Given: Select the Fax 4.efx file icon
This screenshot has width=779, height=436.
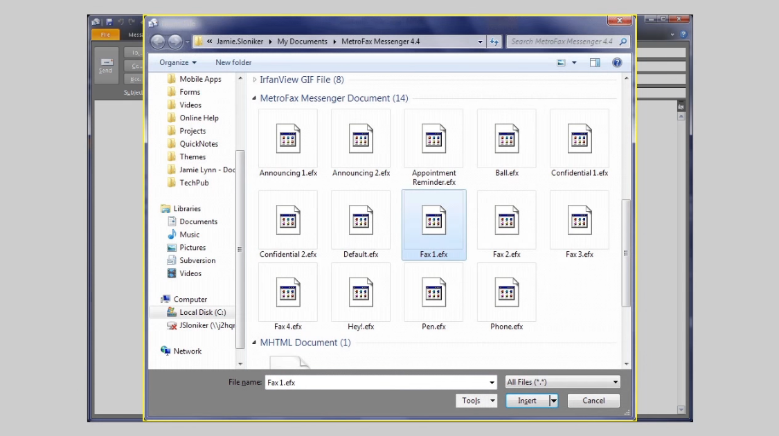Looking at the screenshot, I should (x=288, y=293).
